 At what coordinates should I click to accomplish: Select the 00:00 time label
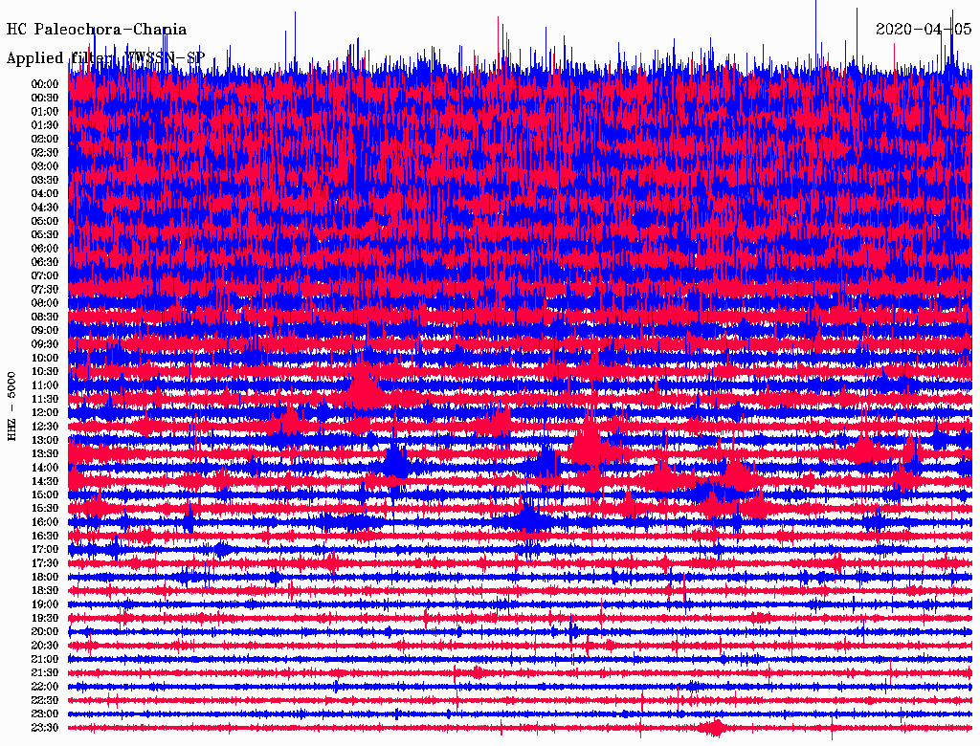click(45, 84)
